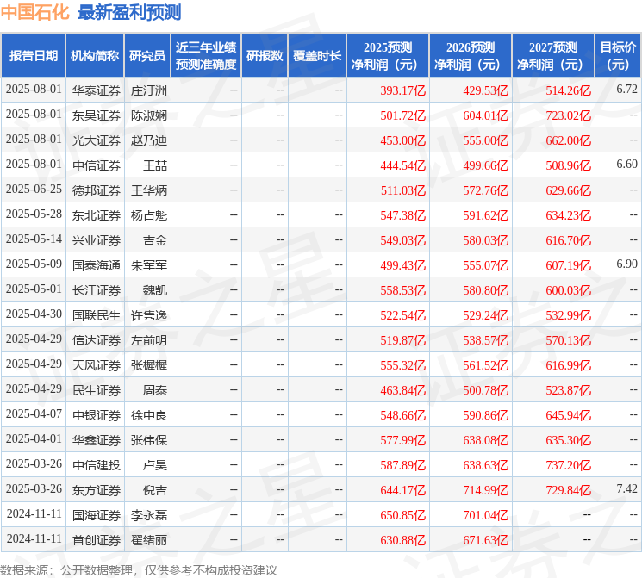This screenshot has width=642, height=578.
Task: Select the 中银证券 institution cell
Action: point(97,415)
